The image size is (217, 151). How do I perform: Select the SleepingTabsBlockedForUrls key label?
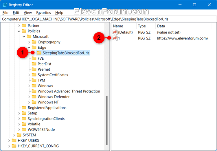coord(66,53)
